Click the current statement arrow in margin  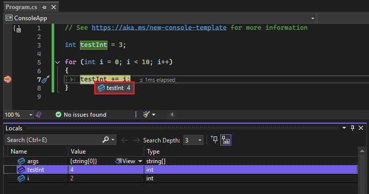[x=8, y=79]
